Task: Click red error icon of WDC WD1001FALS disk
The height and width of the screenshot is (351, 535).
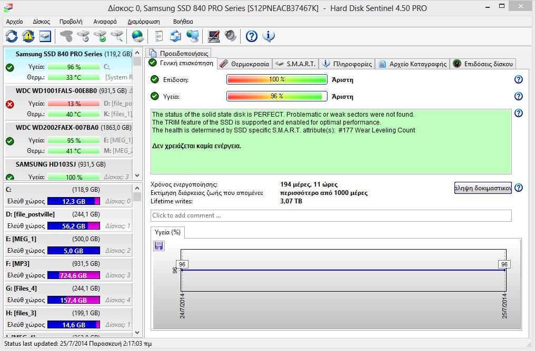Action: [10, 104]
